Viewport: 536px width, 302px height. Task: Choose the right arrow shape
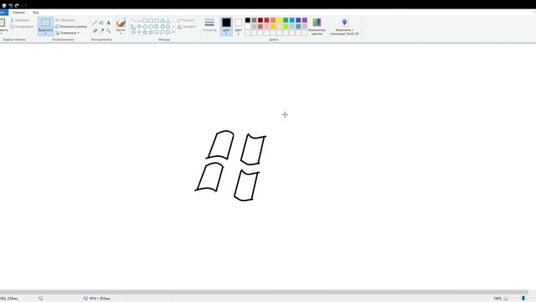[x=157, y=26]
